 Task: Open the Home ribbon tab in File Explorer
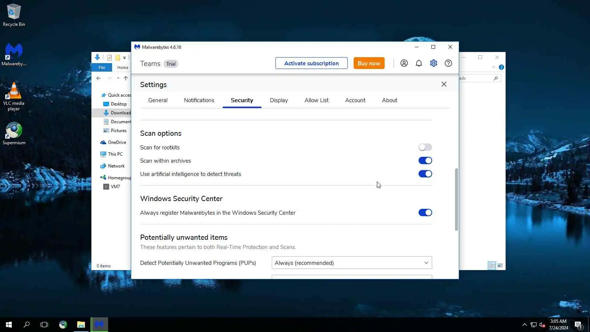pos(123,68)
